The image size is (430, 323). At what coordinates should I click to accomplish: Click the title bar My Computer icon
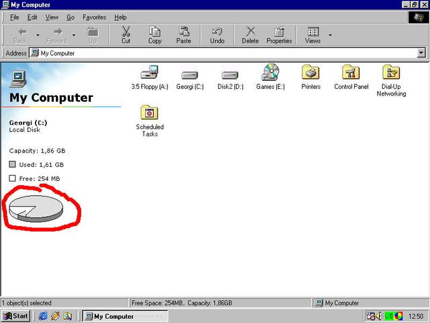click(x=5, y=5)
